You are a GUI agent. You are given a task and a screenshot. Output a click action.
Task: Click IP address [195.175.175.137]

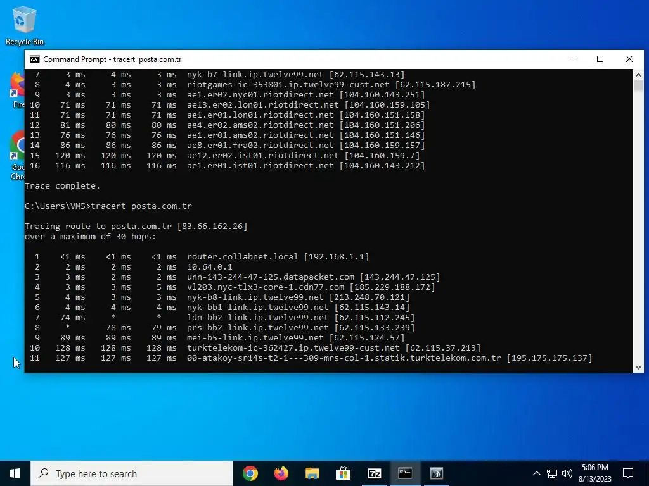(x=549, y=358)
